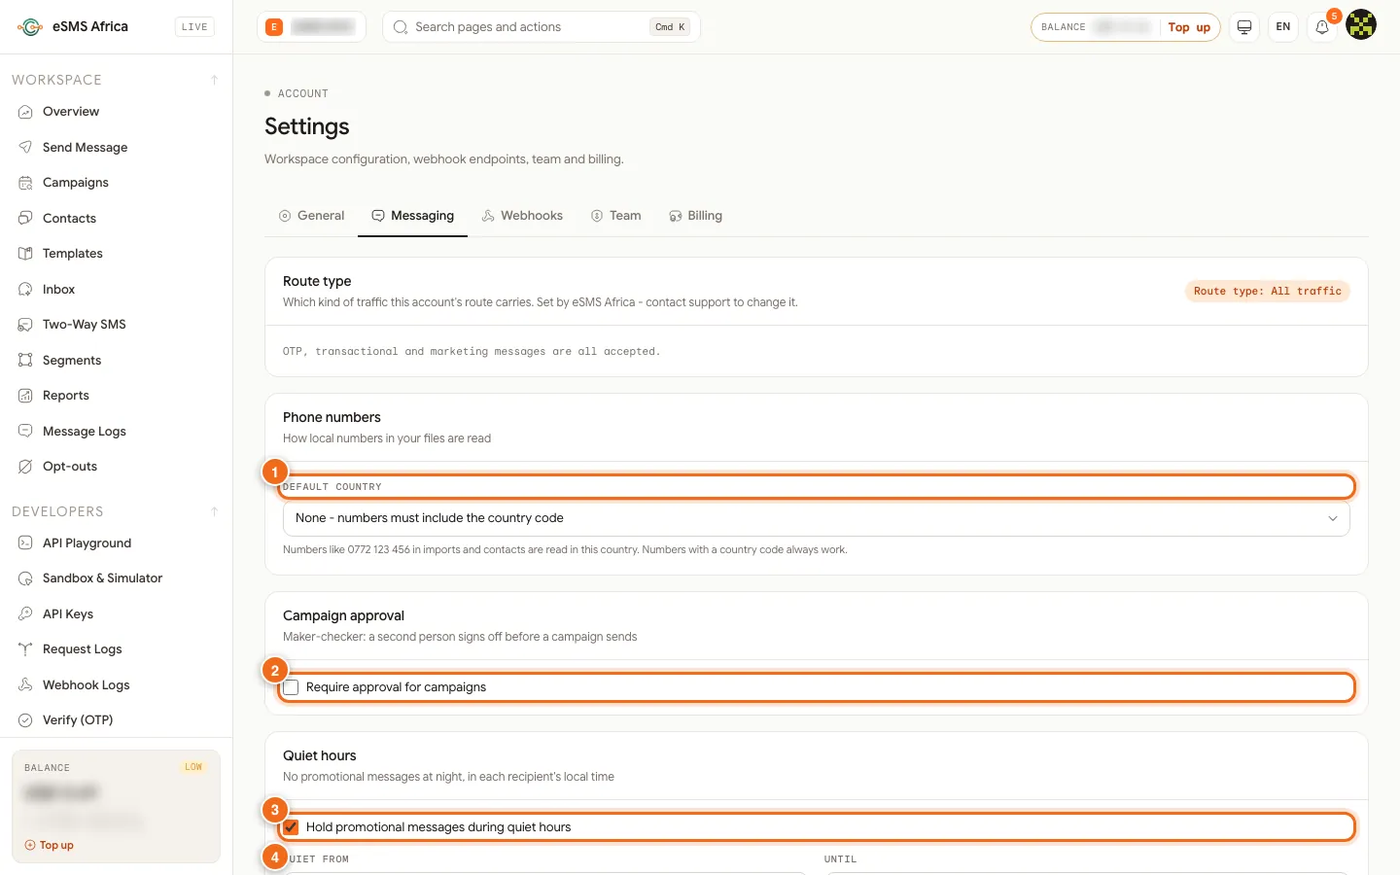
Task: Open API Keys via the key icon
Action: 25,613
